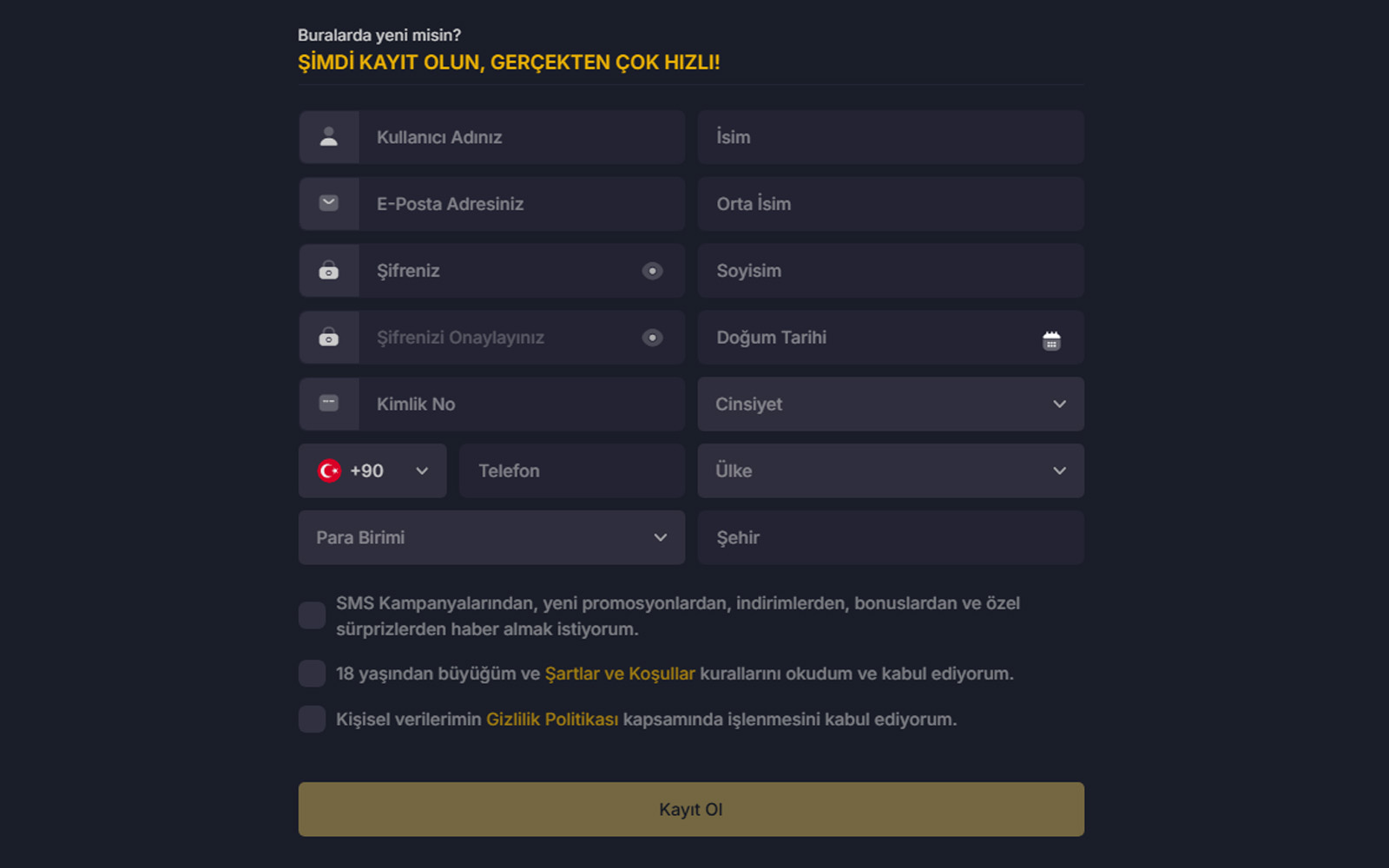Open the Doğum Tarihi calendar picker icon
This screenshot has height=868, width=1389.
coord(1051,340)
